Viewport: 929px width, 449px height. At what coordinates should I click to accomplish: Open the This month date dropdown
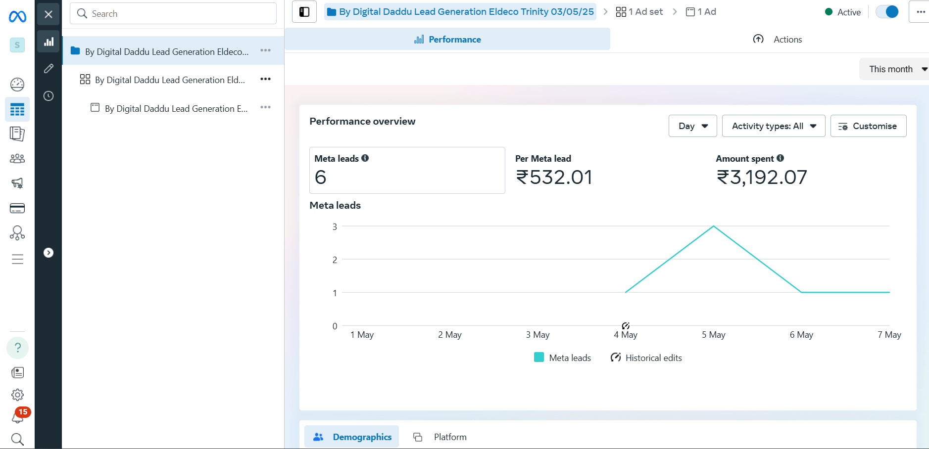tap(895, 69)
